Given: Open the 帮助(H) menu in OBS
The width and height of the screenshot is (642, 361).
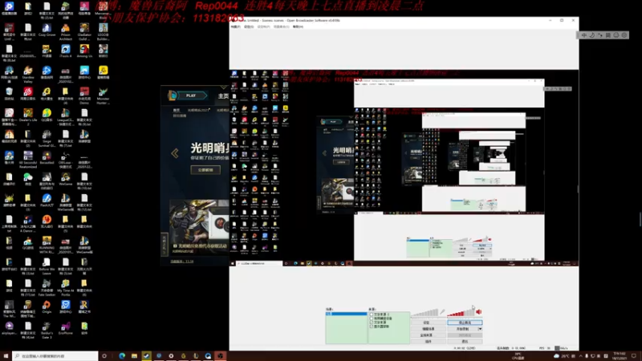Looking at the screenshot, I should (x=298, y=26).
